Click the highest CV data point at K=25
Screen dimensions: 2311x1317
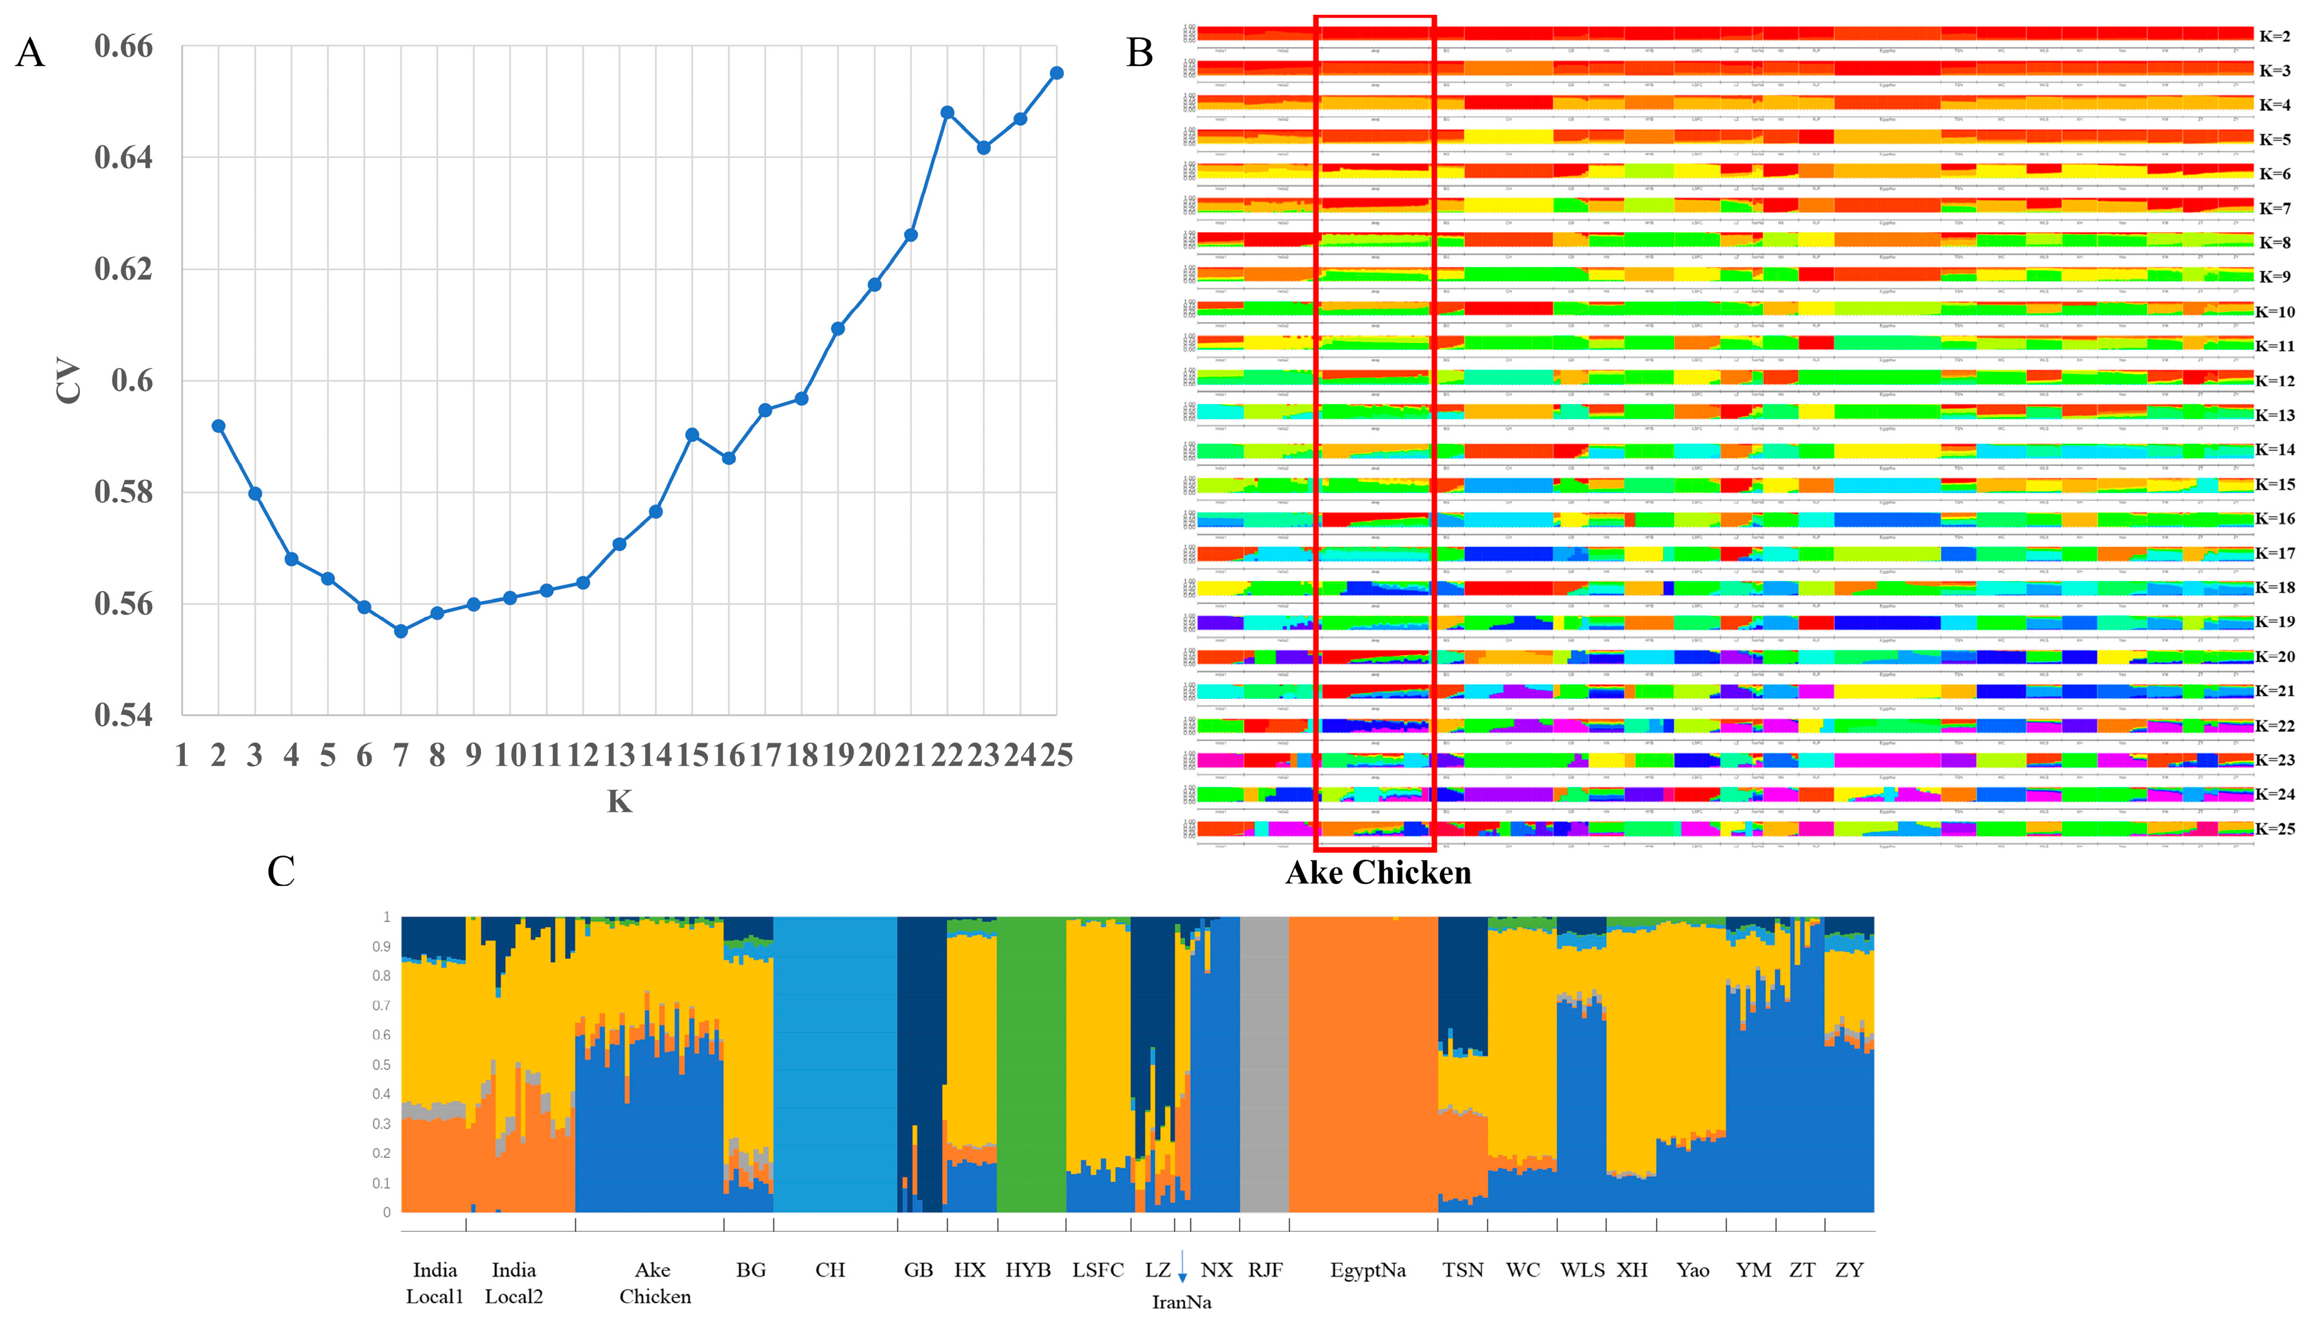click(1057, 73)
